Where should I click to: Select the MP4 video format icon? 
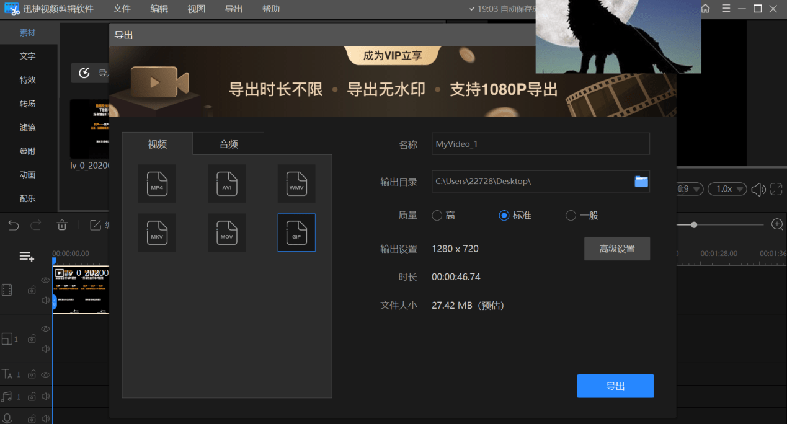[x=157, y=183]
